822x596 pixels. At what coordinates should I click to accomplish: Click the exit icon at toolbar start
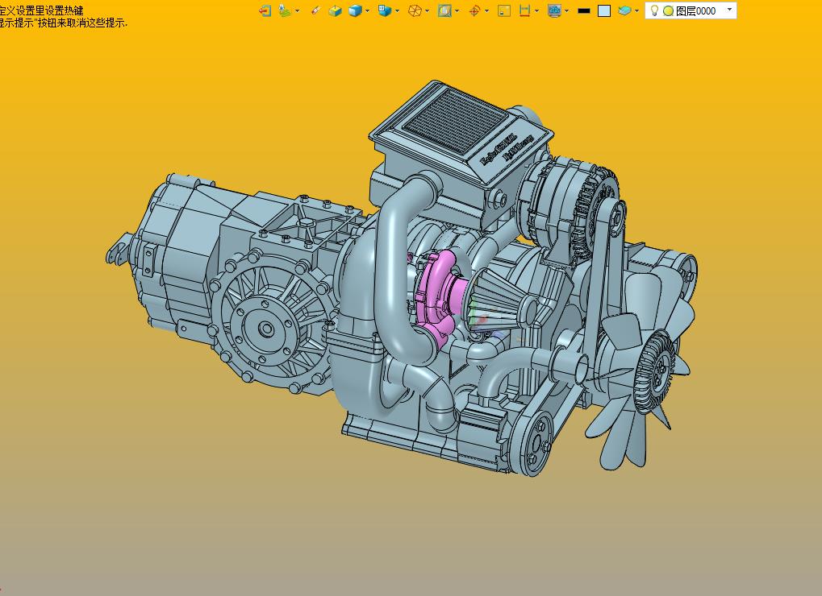tap(265, 10)
